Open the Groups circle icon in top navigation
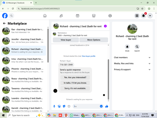Viewport: 157px width, 118px height. coord(110,16)
